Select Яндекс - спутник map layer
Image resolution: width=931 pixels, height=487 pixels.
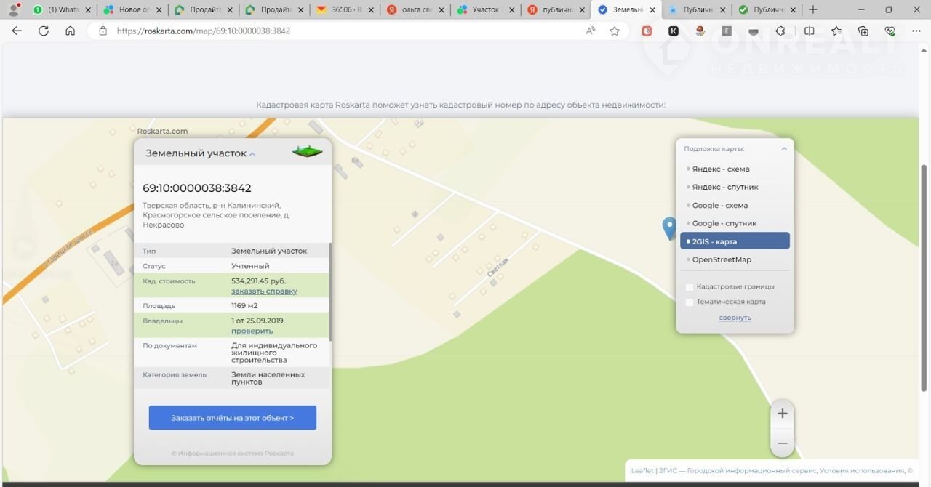tap(724, 187)
